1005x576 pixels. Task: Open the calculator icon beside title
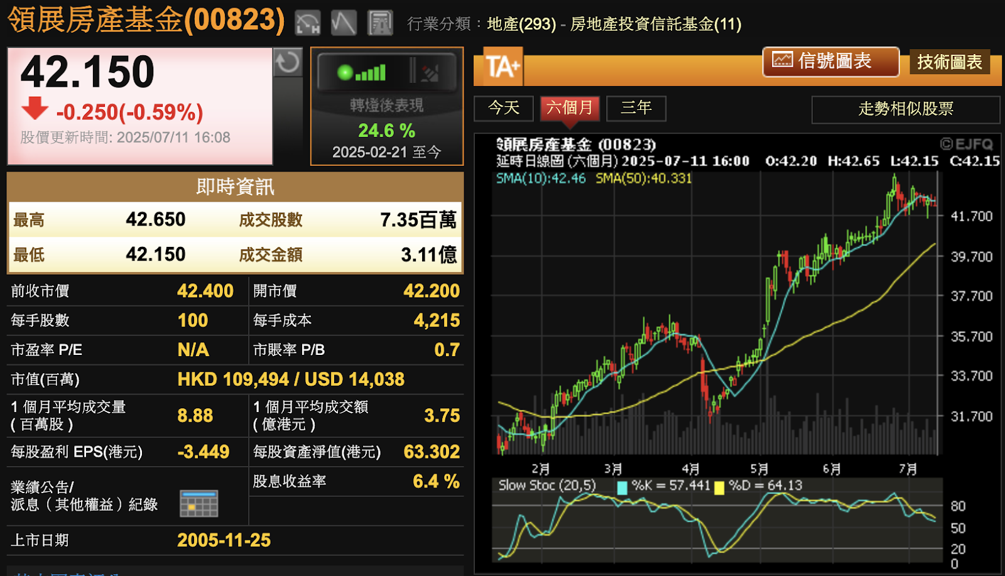[x=380, y=23]
